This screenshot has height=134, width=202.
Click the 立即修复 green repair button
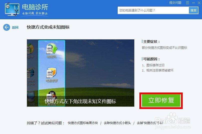[161, 100]
